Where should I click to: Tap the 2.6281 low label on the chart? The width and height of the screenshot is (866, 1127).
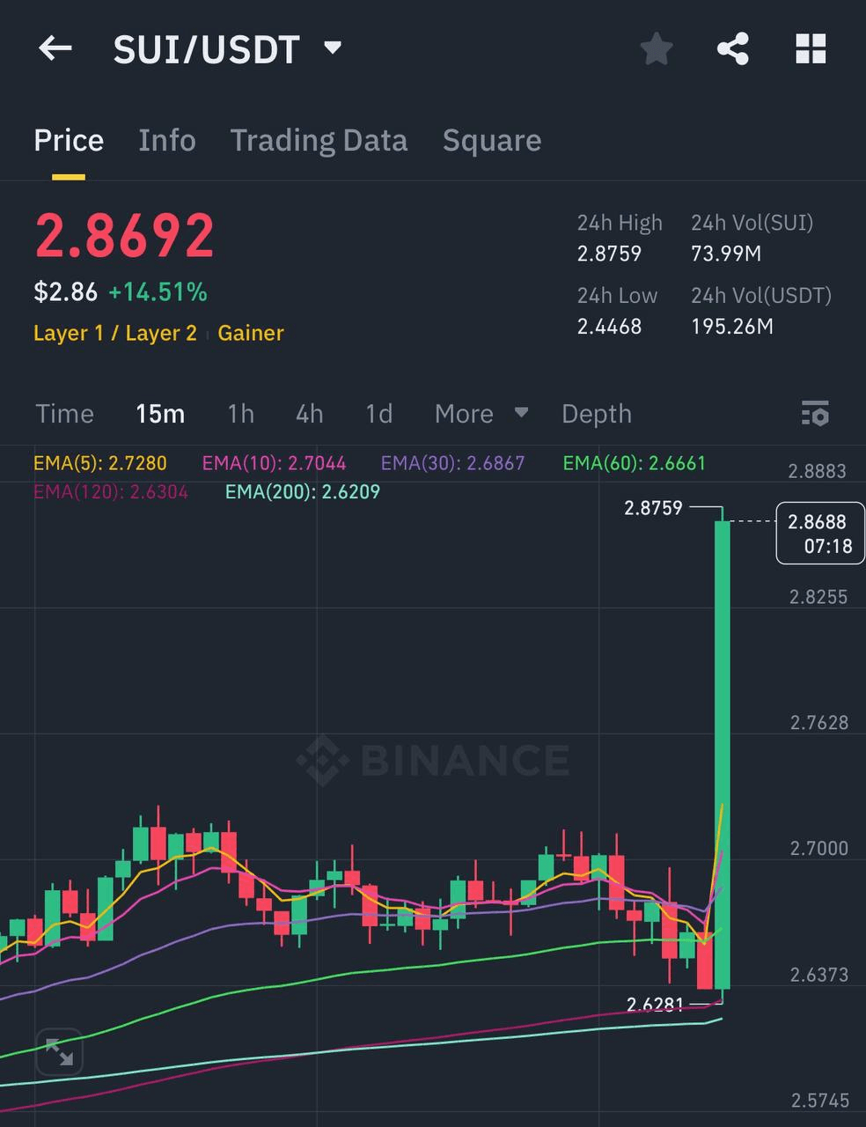coord(655,1005)
